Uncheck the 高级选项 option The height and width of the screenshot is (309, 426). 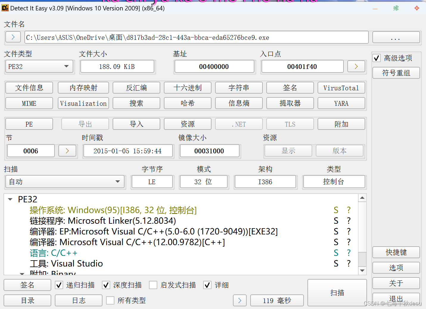376,58
